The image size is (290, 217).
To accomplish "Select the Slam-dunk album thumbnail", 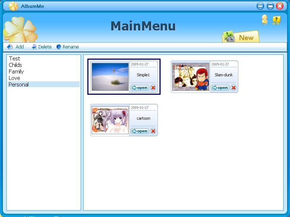I will [x=191, y=77].
